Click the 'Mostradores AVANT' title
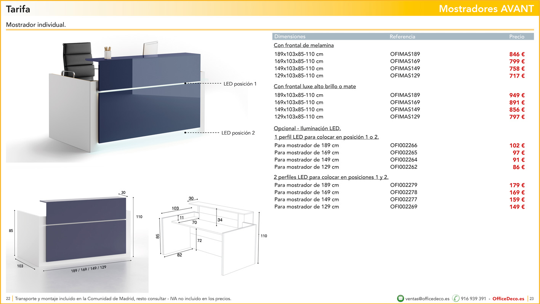Screen dimensions: 540x304 click(486, 9)
